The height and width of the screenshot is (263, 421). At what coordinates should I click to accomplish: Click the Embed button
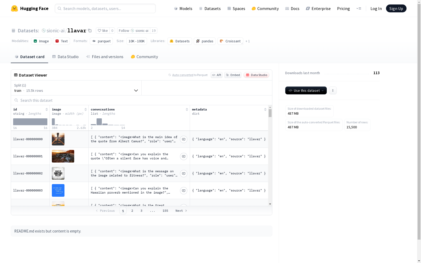233,75
